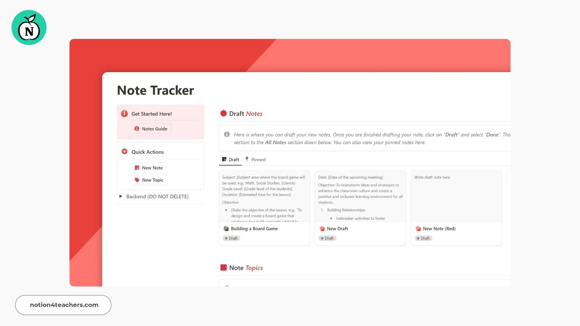Click the Notes Guide info icon

tap(137, 129)
